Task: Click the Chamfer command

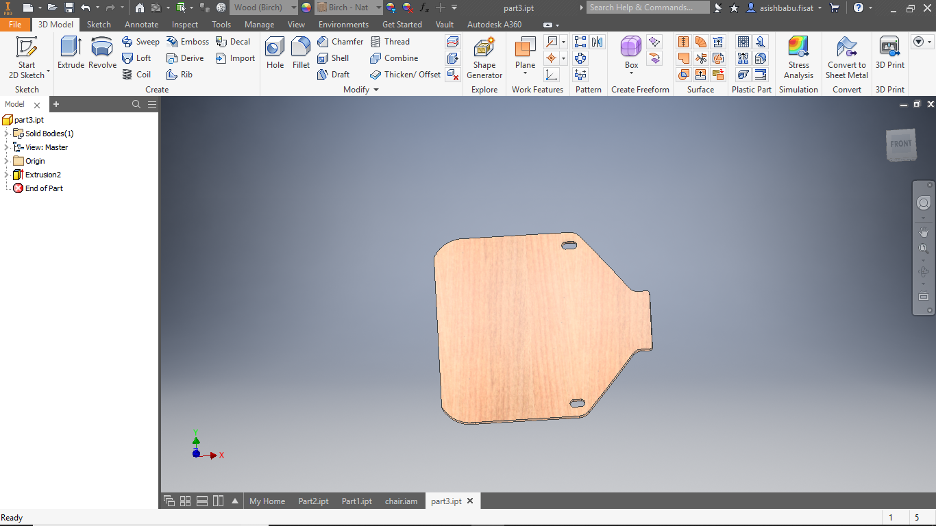Action: (x=340, y=42)
